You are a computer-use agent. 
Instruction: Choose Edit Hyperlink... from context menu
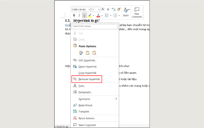(x=95, y=60)
